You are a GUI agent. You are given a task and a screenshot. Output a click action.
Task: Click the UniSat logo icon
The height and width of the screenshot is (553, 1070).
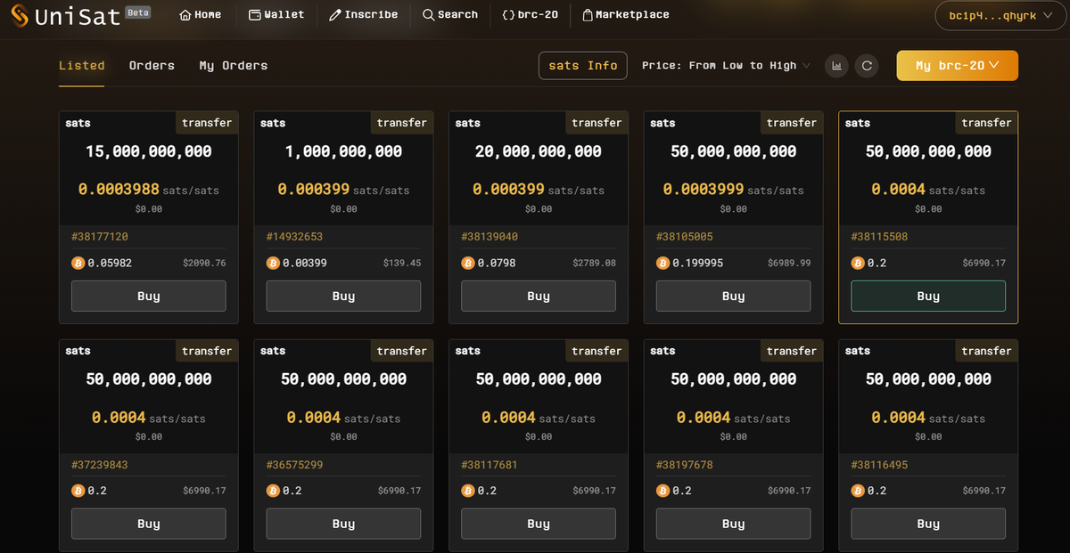(x=19, y=15)
